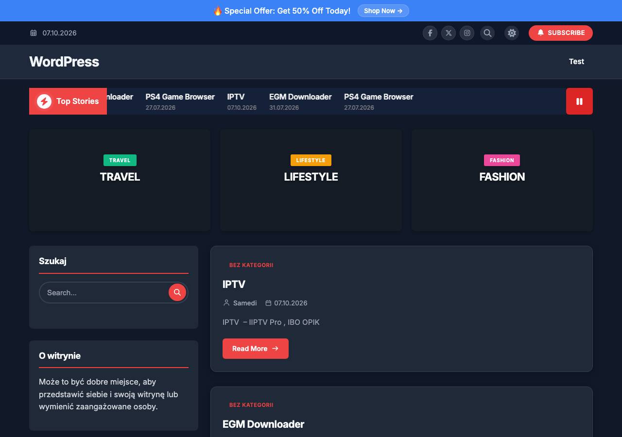Toggle the theme mode using the gear icon
Screen dimensions: 622x437
click(512, 33)
